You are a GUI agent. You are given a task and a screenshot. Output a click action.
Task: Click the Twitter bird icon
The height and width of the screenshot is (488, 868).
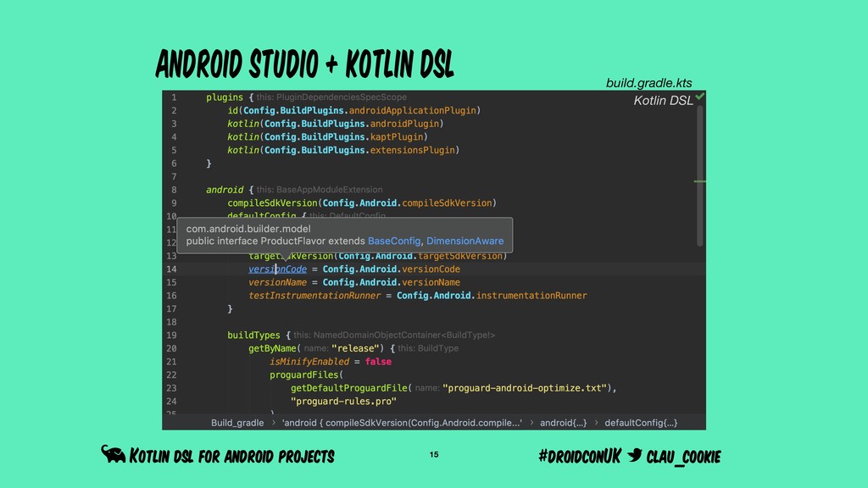[634, 455]
